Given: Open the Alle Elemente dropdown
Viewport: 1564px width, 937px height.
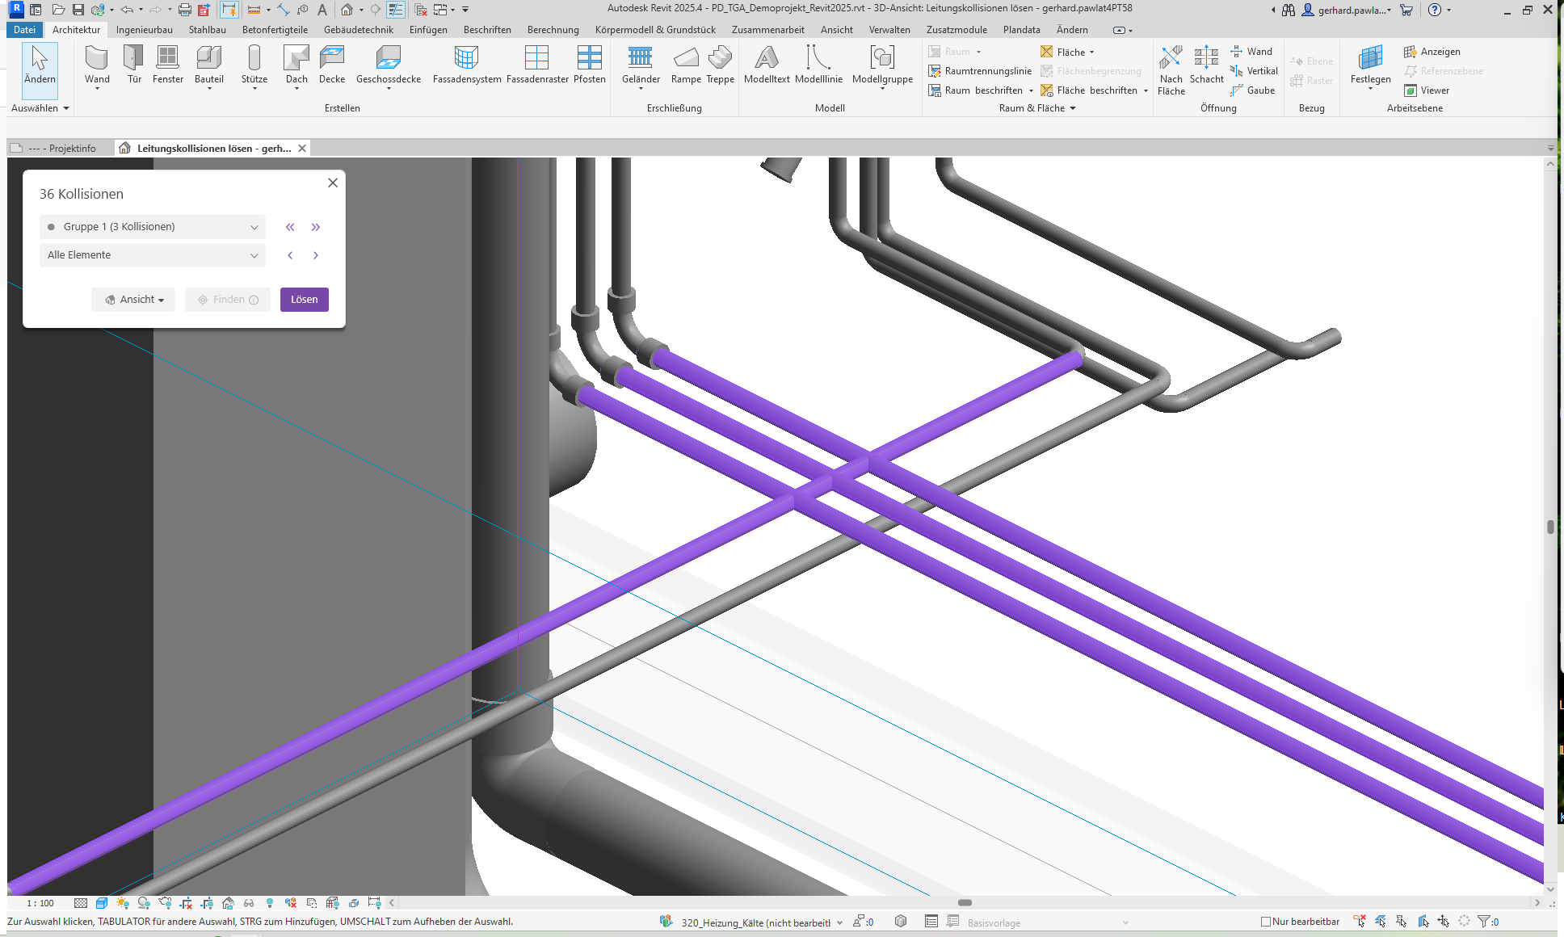Looking at the screenshot, I should point(152,255).
